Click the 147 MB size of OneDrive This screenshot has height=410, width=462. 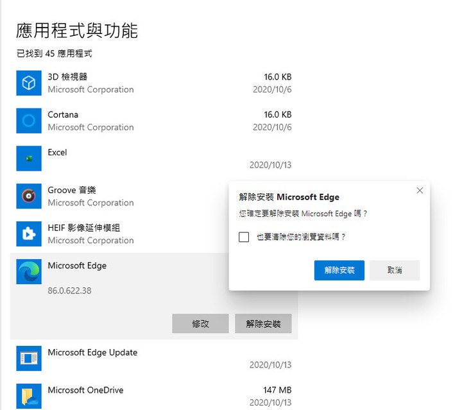point(277,390)
